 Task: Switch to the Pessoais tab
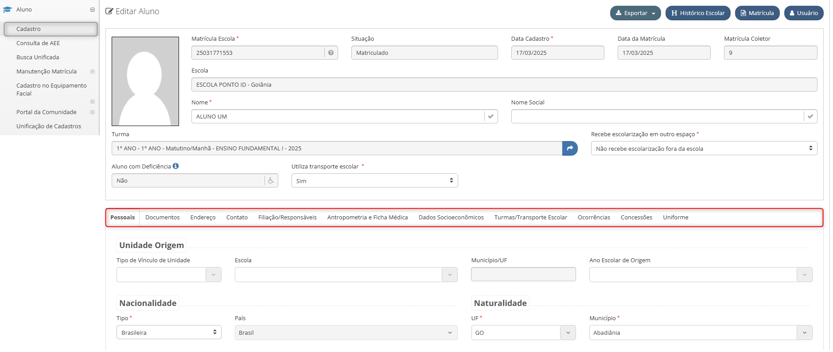pos(123,217)
